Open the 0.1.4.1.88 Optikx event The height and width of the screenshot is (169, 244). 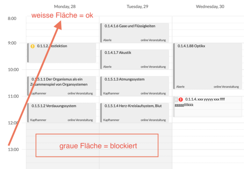(x=208, y=66)
